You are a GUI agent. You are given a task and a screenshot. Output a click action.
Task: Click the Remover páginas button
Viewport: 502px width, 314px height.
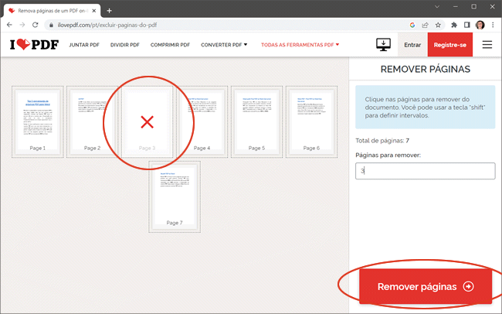pyautogui.click(x=426, y=286)
